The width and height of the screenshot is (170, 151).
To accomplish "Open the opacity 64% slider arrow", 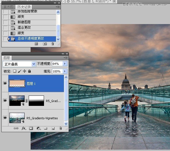I will point(65,64).
